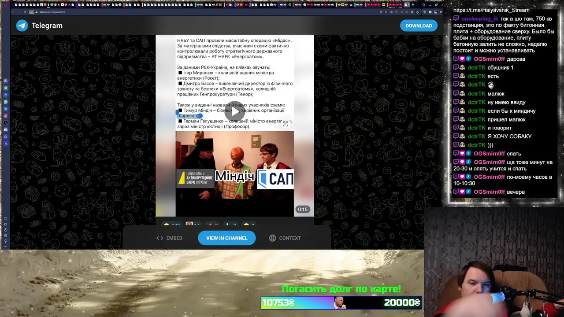
Task: Click the blue DOWNLOAD button
Action: point(419,26)
